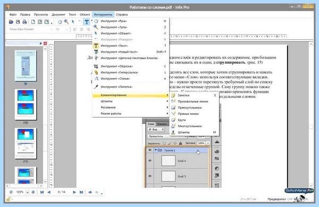319x207 pixels.
Task: Click thumbnails panel horizontal scroll right arrow
Action: pos(41,186)
